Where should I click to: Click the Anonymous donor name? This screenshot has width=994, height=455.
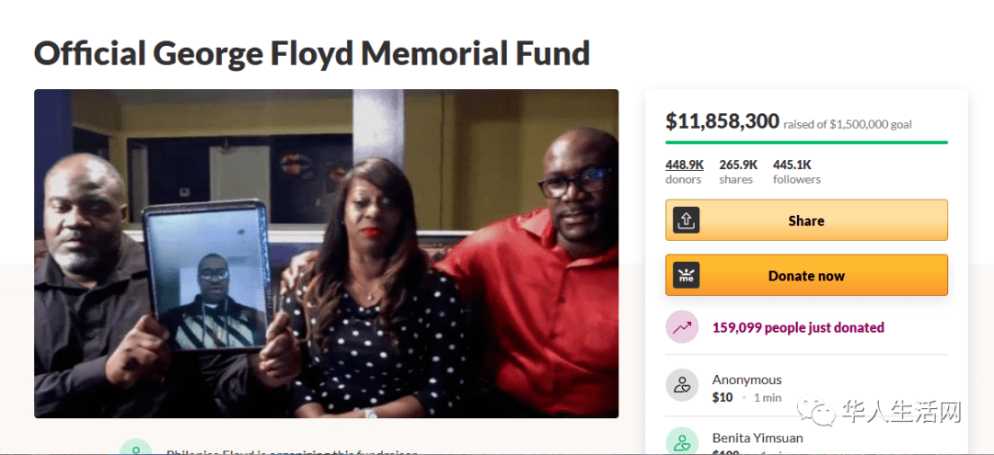coord(746,380)
